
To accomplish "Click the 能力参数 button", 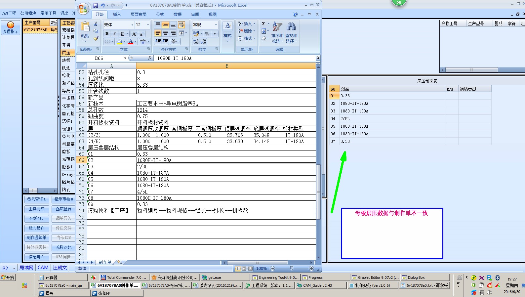I will 37,228.
